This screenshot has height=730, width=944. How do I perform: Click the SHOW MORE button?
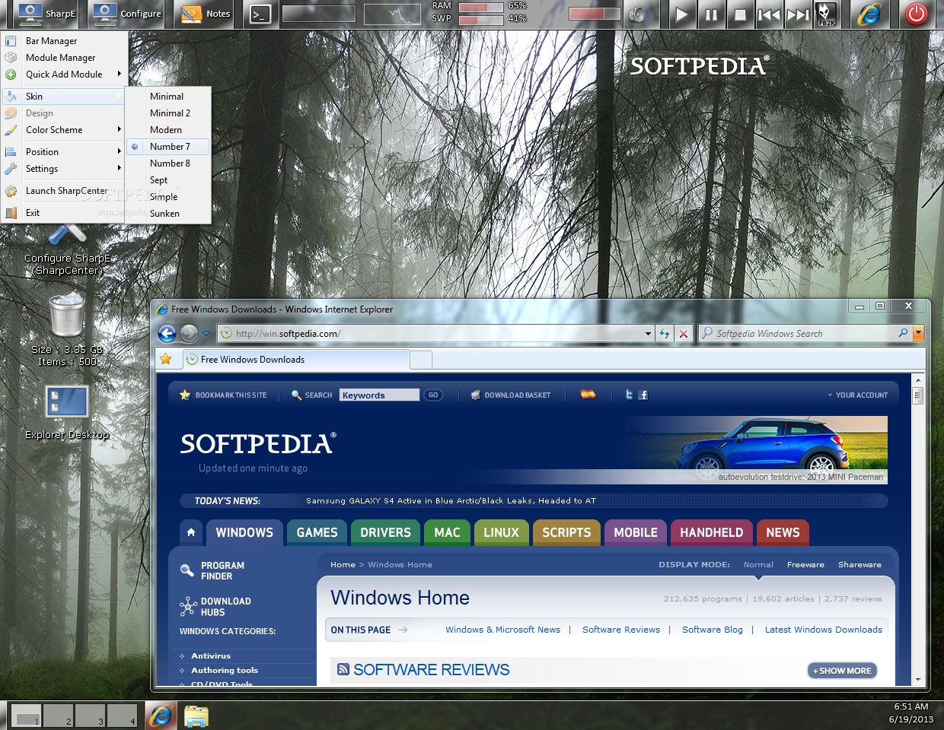click(x=842, y=671)
